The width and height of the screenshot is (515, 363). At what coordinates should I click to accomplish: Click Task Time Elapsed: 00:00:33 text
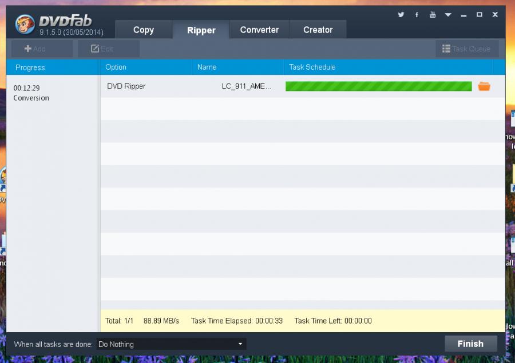(x=237, y=321)
